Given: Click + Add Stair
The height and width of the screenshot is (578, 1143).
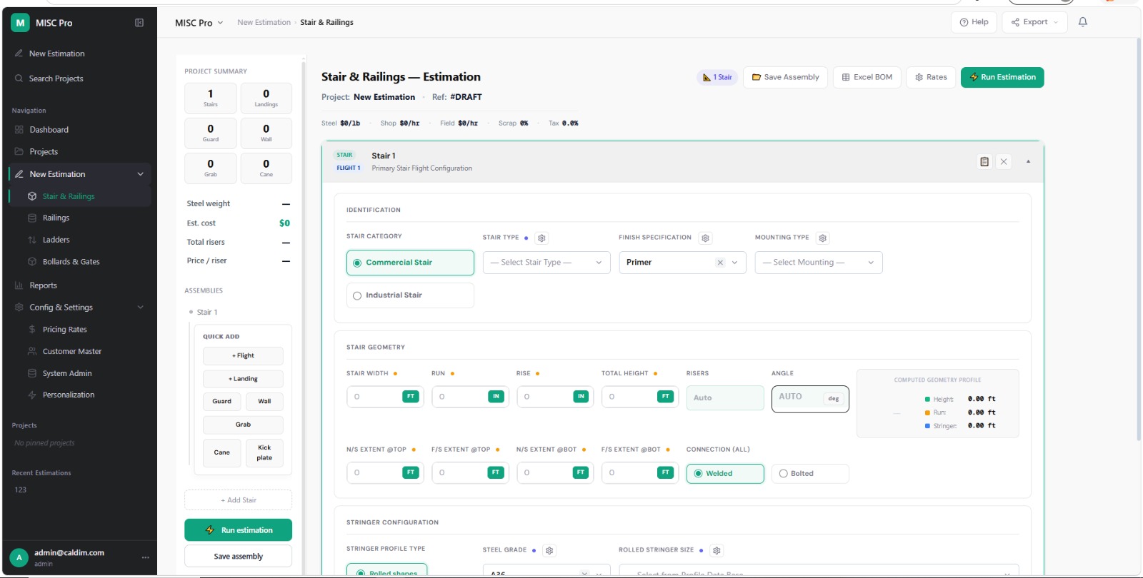Looking at the screenshot, I should (238, 500).
